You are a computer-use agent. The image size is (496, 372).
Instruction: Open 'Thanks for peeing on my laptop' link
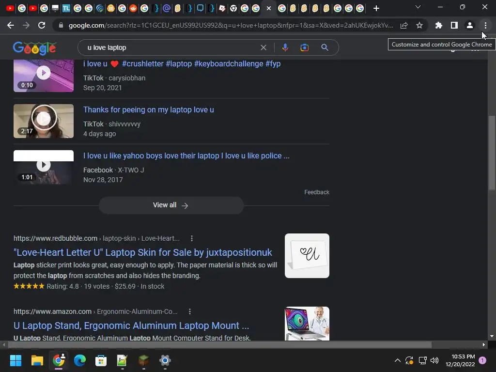coord(149,110)
